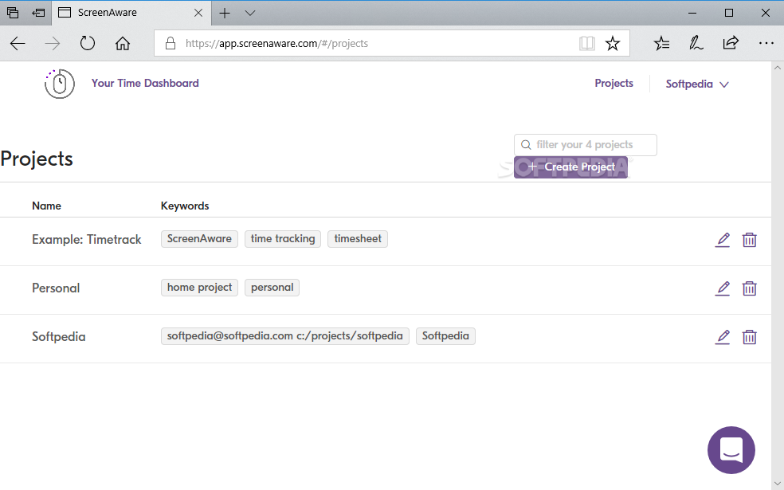Click the Softpedia keyword tag
This screenshot has width=784, height=490.
445,336
